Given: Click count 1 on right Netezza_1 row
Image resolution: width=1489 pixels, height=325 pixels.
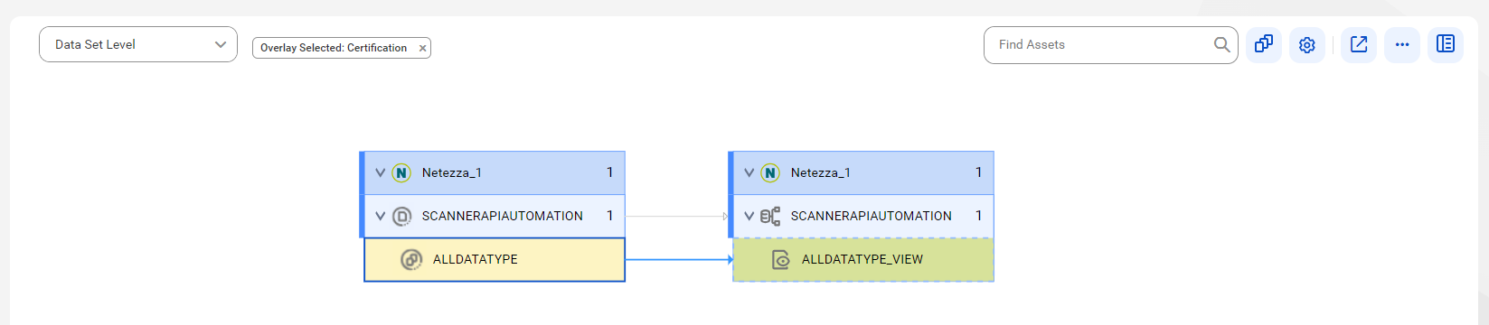Looking at the screenshot, I should coord(978,172).
